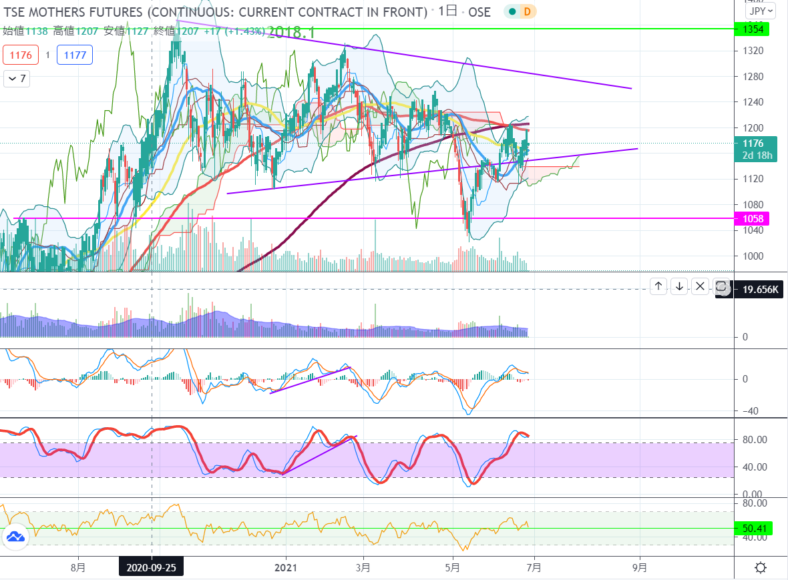
Task: Click the 1040 price axis label
Action: [x=753, y=230]
